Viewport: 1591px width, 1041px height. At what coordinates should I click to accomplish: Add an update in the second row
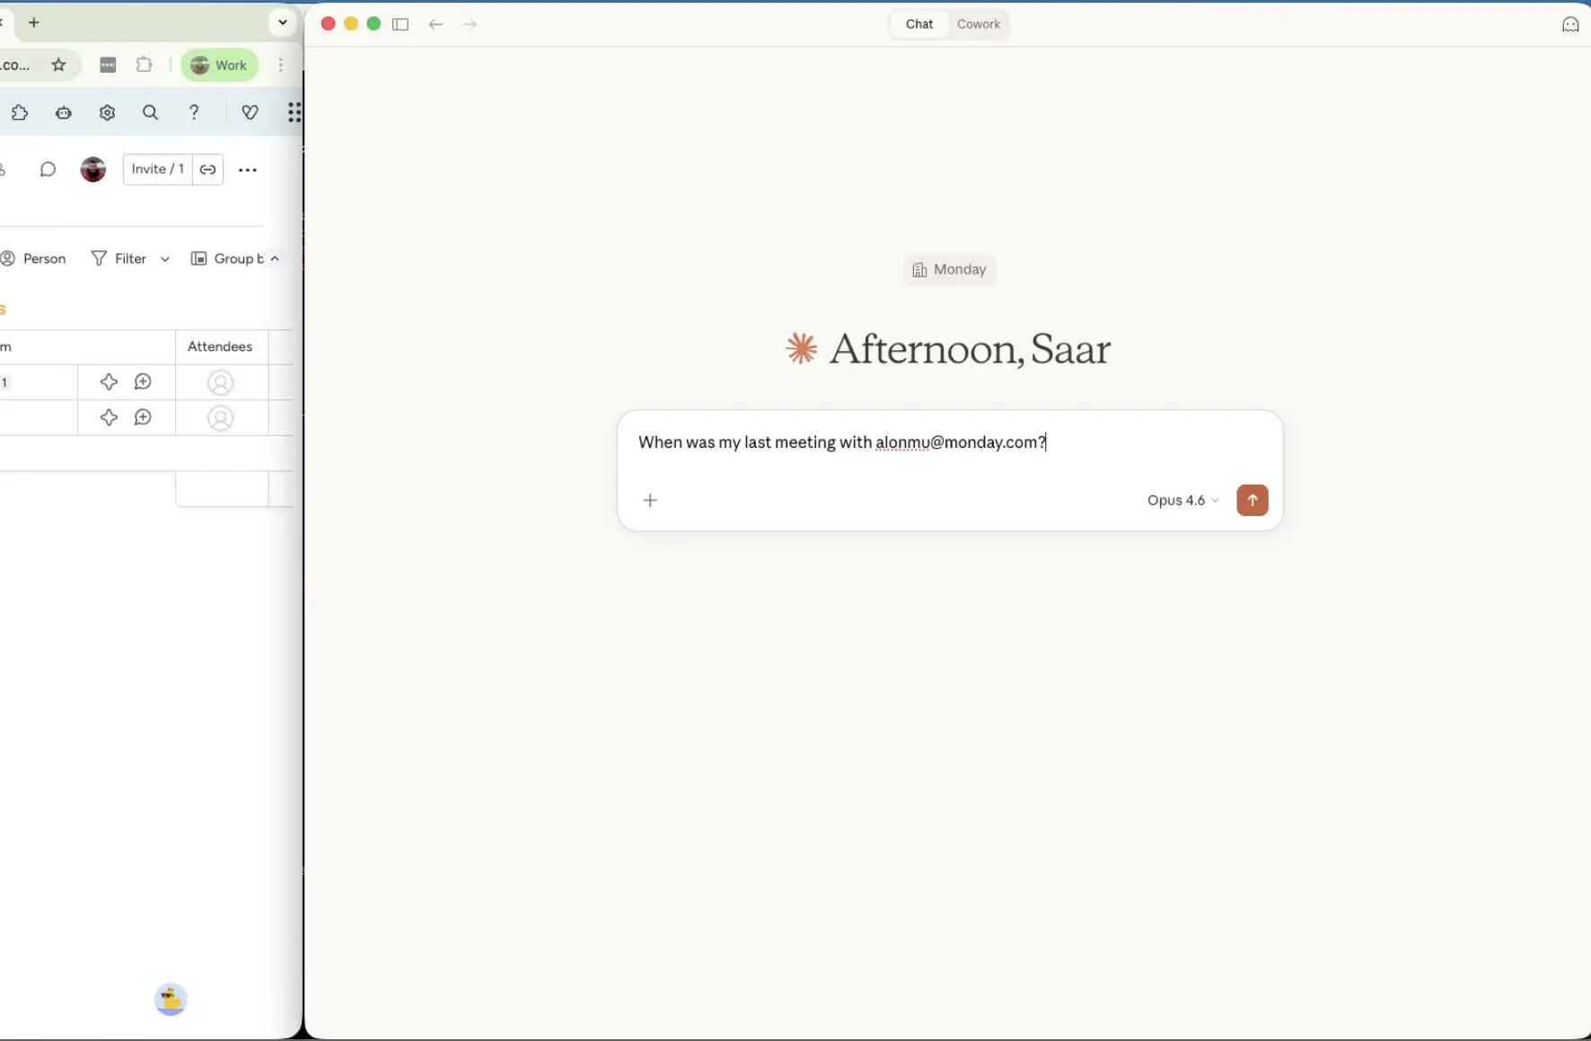pos(143,417)
